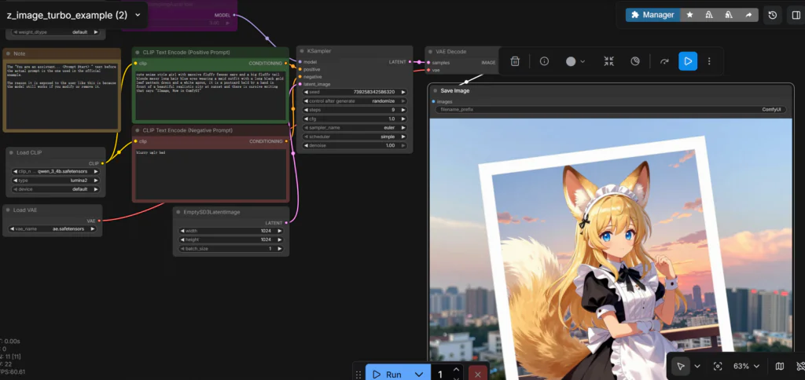Delete selected node with trash icon
Viewport: 805px width, 380px height.
[x=515, y=61]
